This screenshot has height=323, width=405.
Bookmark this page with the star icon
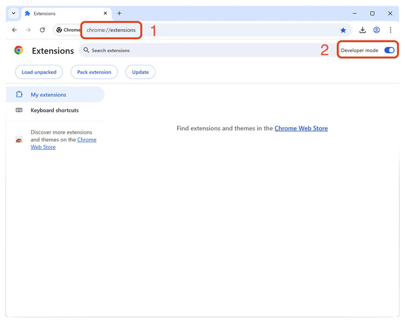coord(343,30)
